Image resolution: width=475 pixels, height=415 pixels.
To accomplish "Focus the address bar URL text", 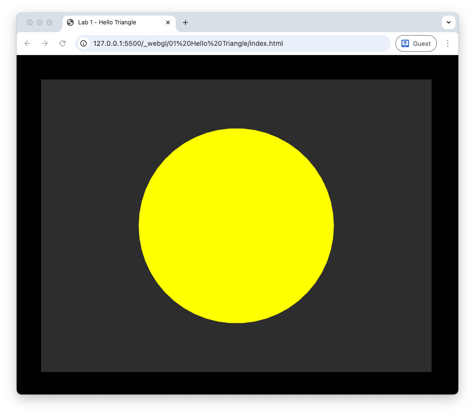I will click(x=188, y=43).
